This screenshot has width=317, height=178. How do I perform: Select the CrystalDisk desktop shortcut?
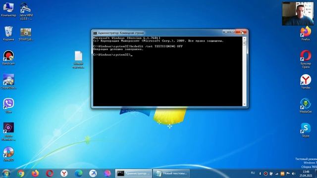pos(8,82)
